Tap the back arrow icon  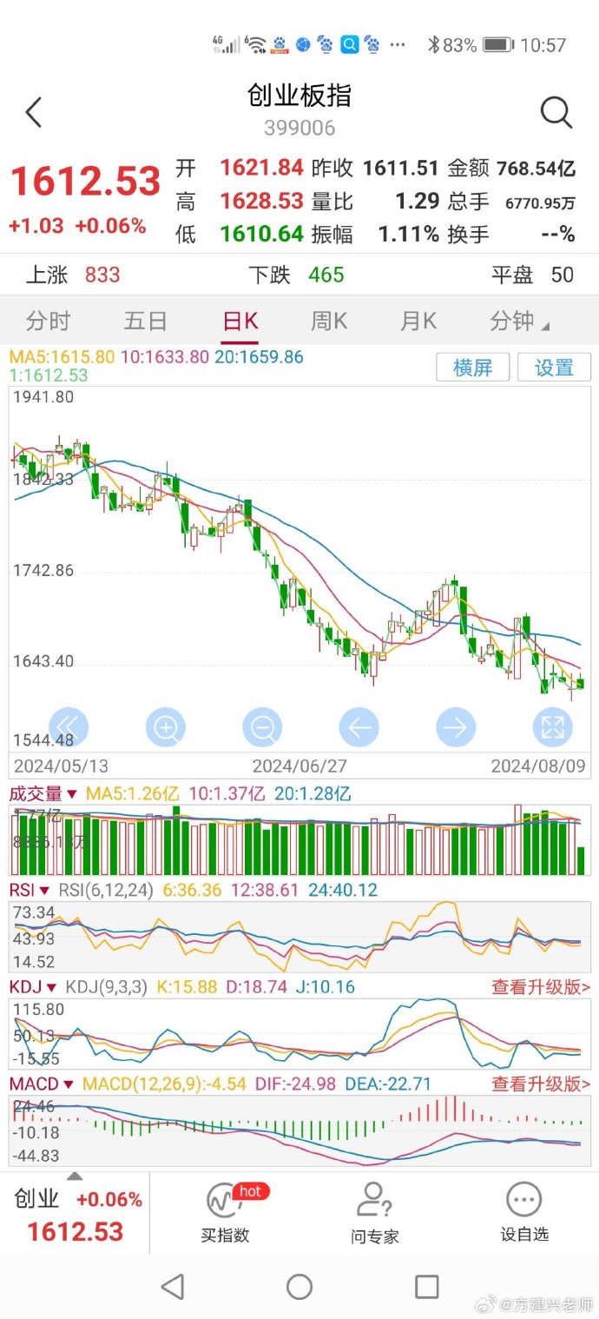click(34, 113)
